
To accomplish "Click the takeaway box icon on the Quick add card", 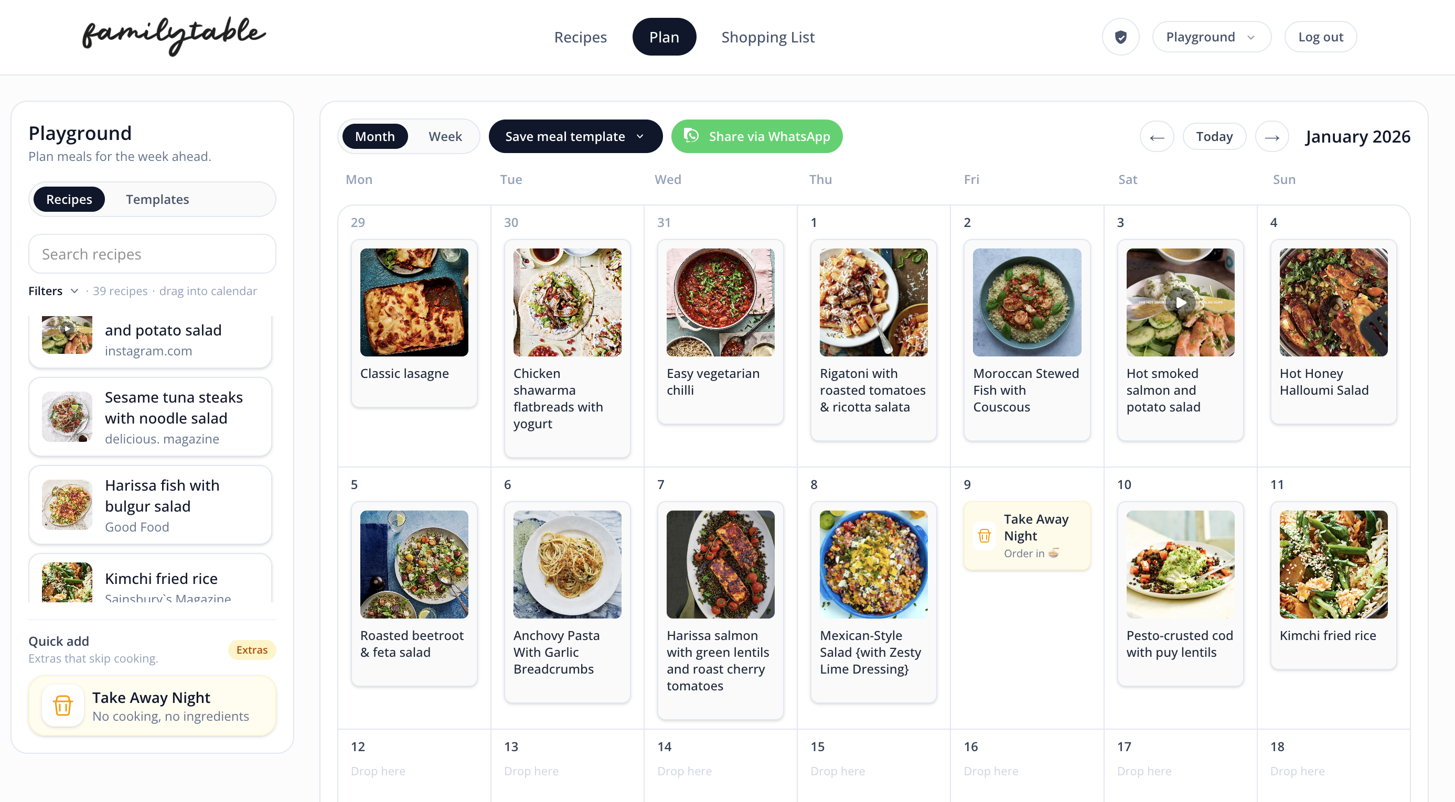I will pyautogui.click(x=63, y=705).
